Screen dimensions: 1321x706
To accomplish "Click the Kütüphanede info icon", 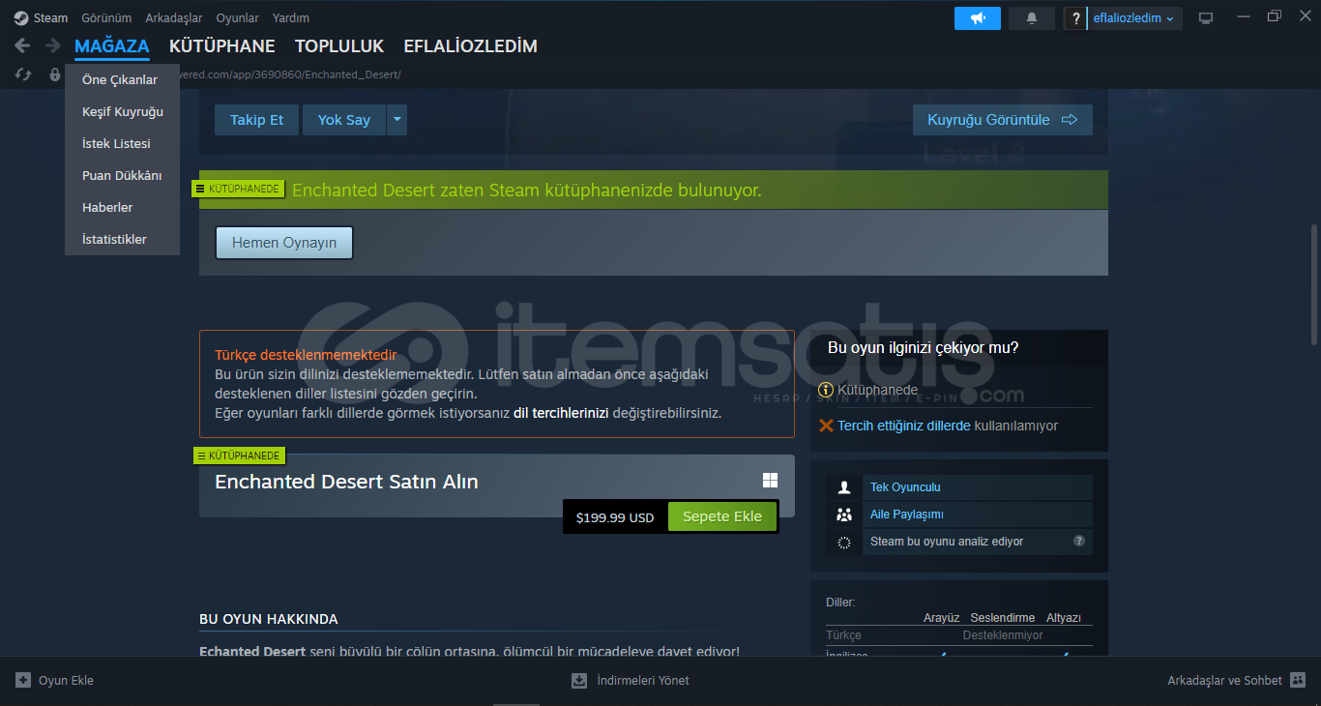I will tap(826, 390).
